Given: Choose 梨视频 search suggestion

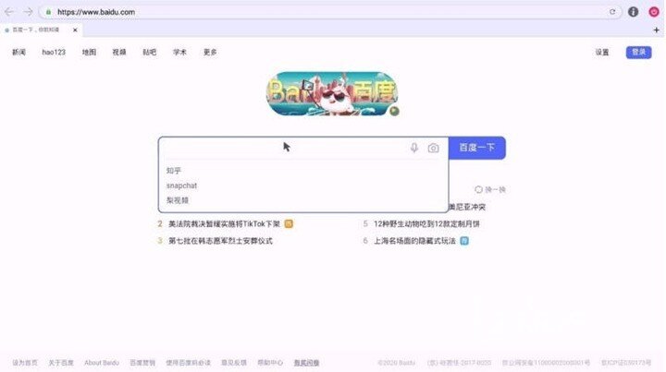Looking at the screenshot, I should [178, 200].
